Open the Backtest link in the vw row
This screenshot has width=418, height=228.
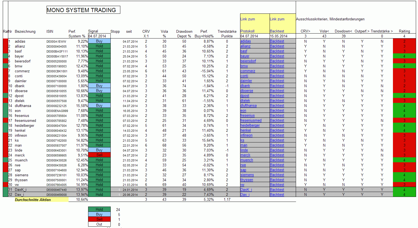(277, 185)
